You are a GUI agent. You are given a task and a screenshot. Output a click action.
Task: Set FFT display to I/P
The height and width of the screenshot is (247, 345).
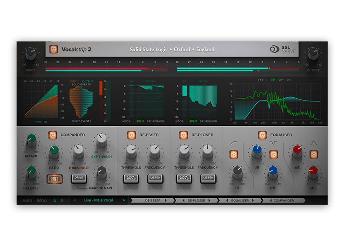pyautogui.click(x=273, y=80)
